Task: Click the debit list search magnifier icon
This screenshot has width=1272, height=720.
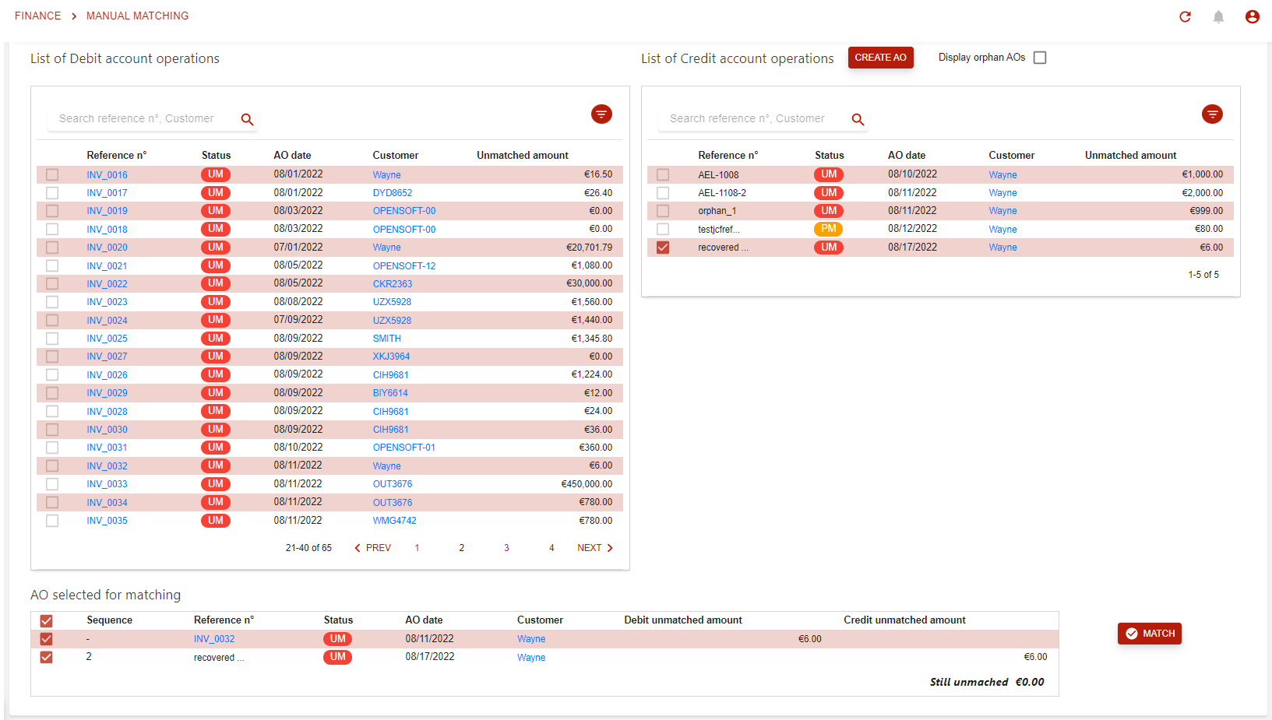Action: coord(247,119)
